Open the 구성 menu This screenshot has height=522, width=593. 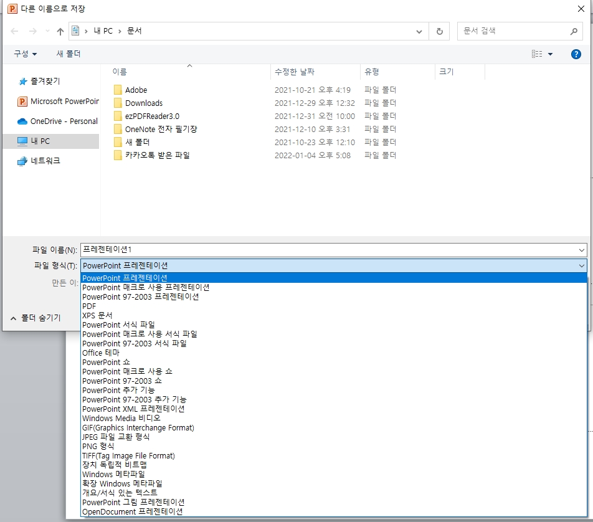(25, 54)
